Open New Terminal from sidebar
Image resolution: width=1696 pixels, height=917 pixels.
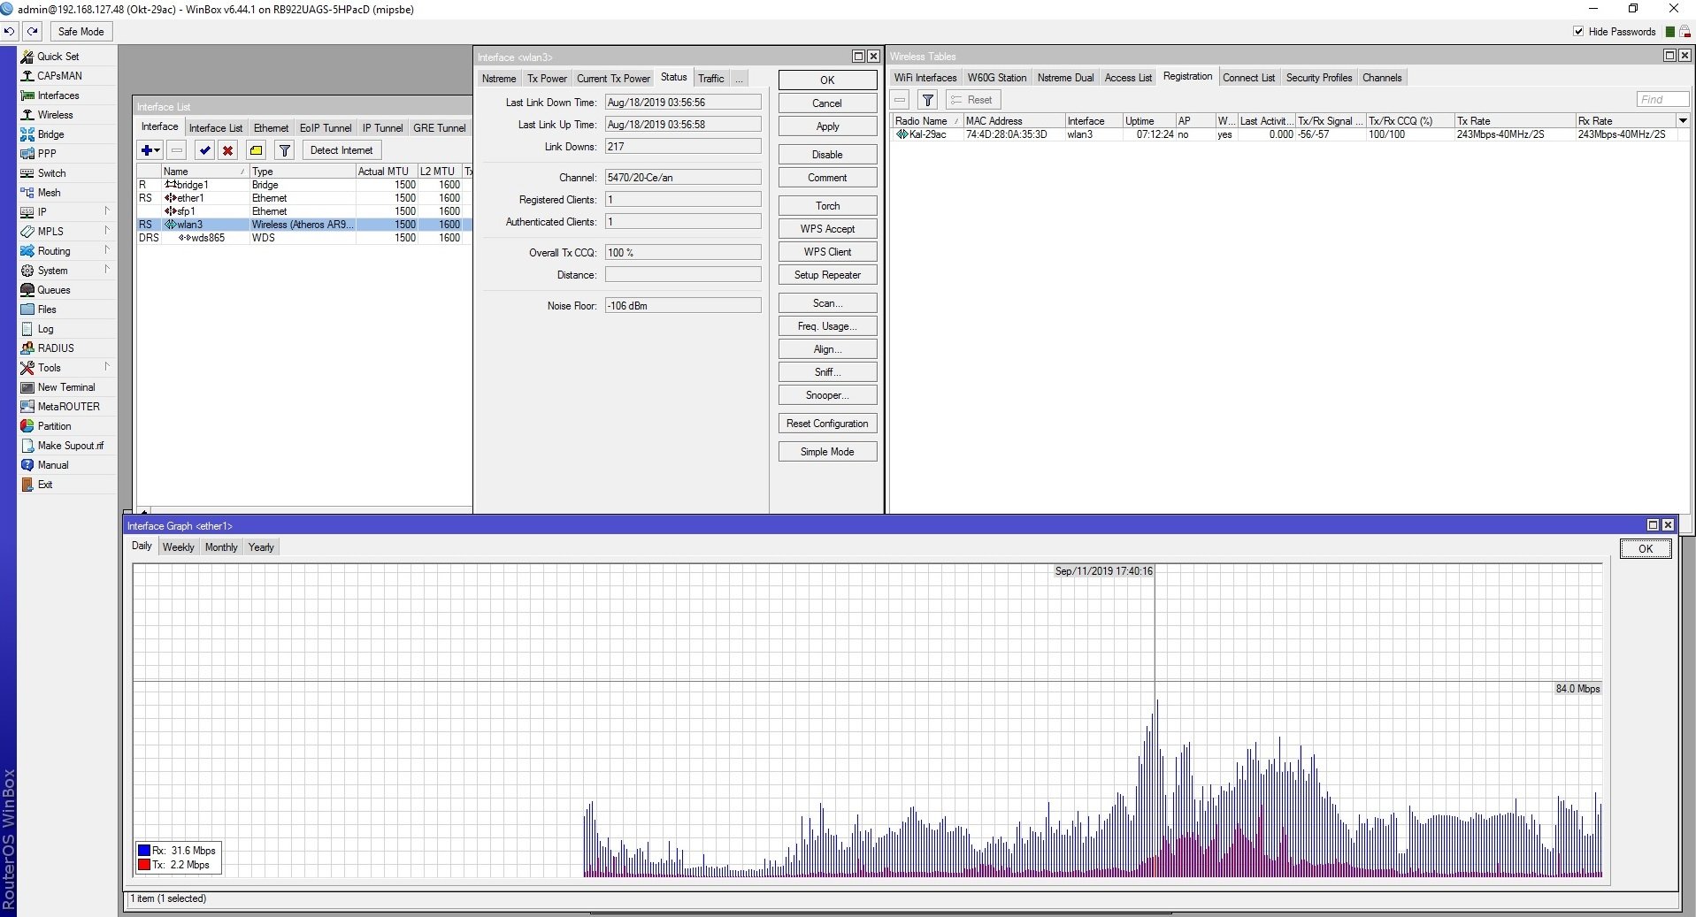click(65, 387)
